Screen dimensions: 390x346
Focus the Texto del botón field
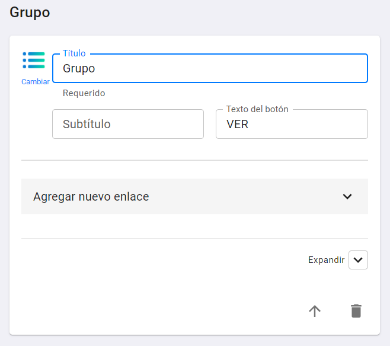pyautogui.click(x=292, y=124)
